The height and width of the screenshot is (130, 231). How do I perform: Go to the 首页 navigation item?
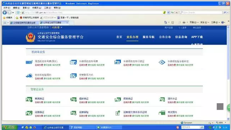tap(119, 37)
